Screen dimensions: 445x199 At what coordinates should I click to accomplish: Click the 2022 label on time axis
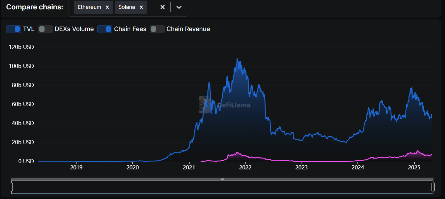245,168
